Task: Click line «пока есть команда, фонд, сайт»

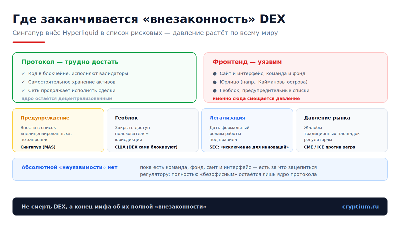Action: pyautogui.click(x=228, y=167)
